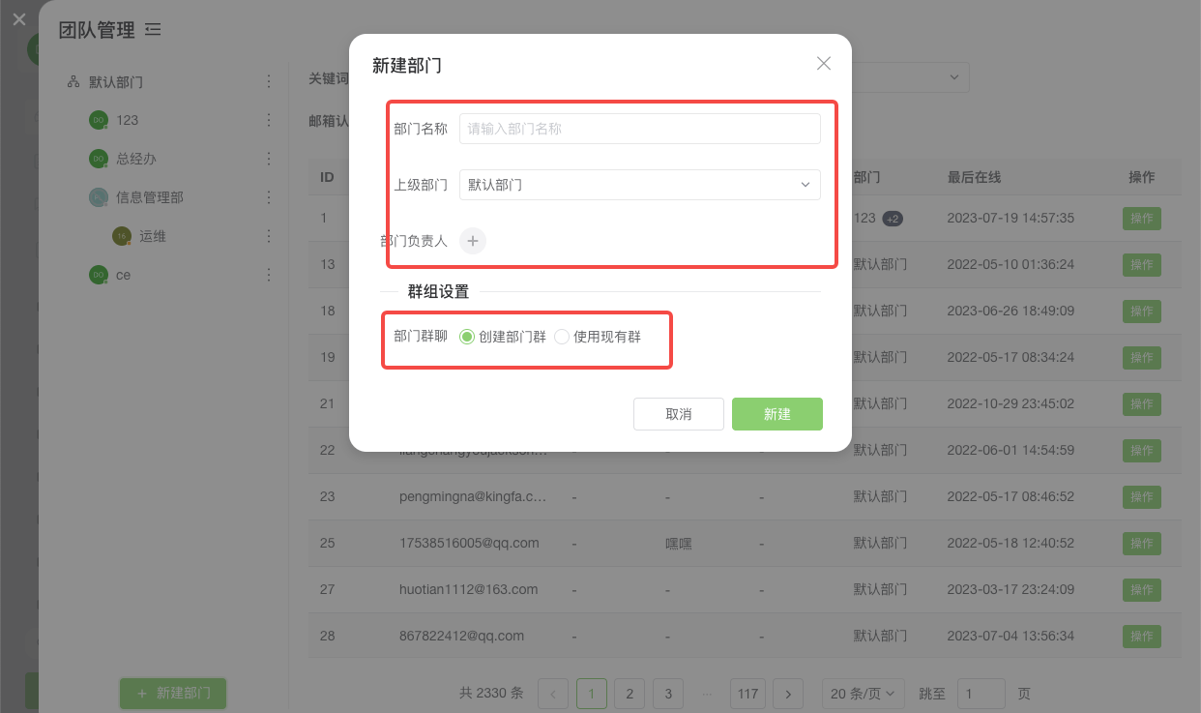The height and width of the screenshot is (713, 1201).
Task: Click the 取消 button
Action: point(678,414)
